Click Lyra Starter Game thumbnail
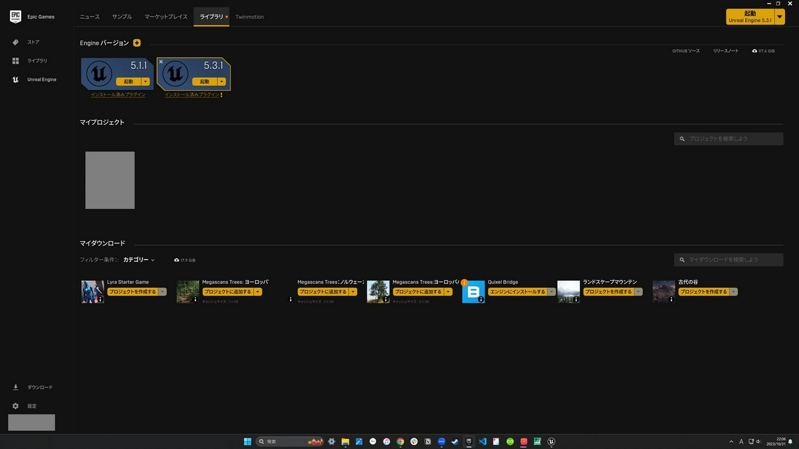This screenshot has width=799, height=449. pyautogui.click(x=93, y=292)
